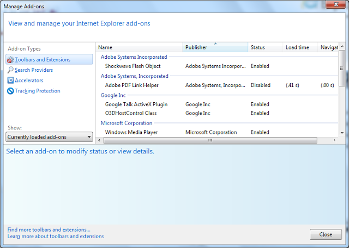The image size is (349, 248).
Task: Open the Accelerators add-on type
Action: point(29,80)
